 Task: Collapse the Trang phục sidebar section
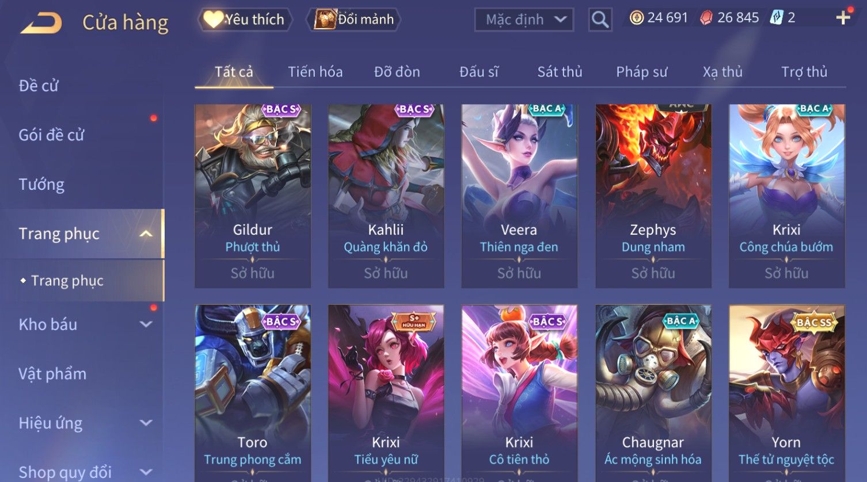pos(146,234)
